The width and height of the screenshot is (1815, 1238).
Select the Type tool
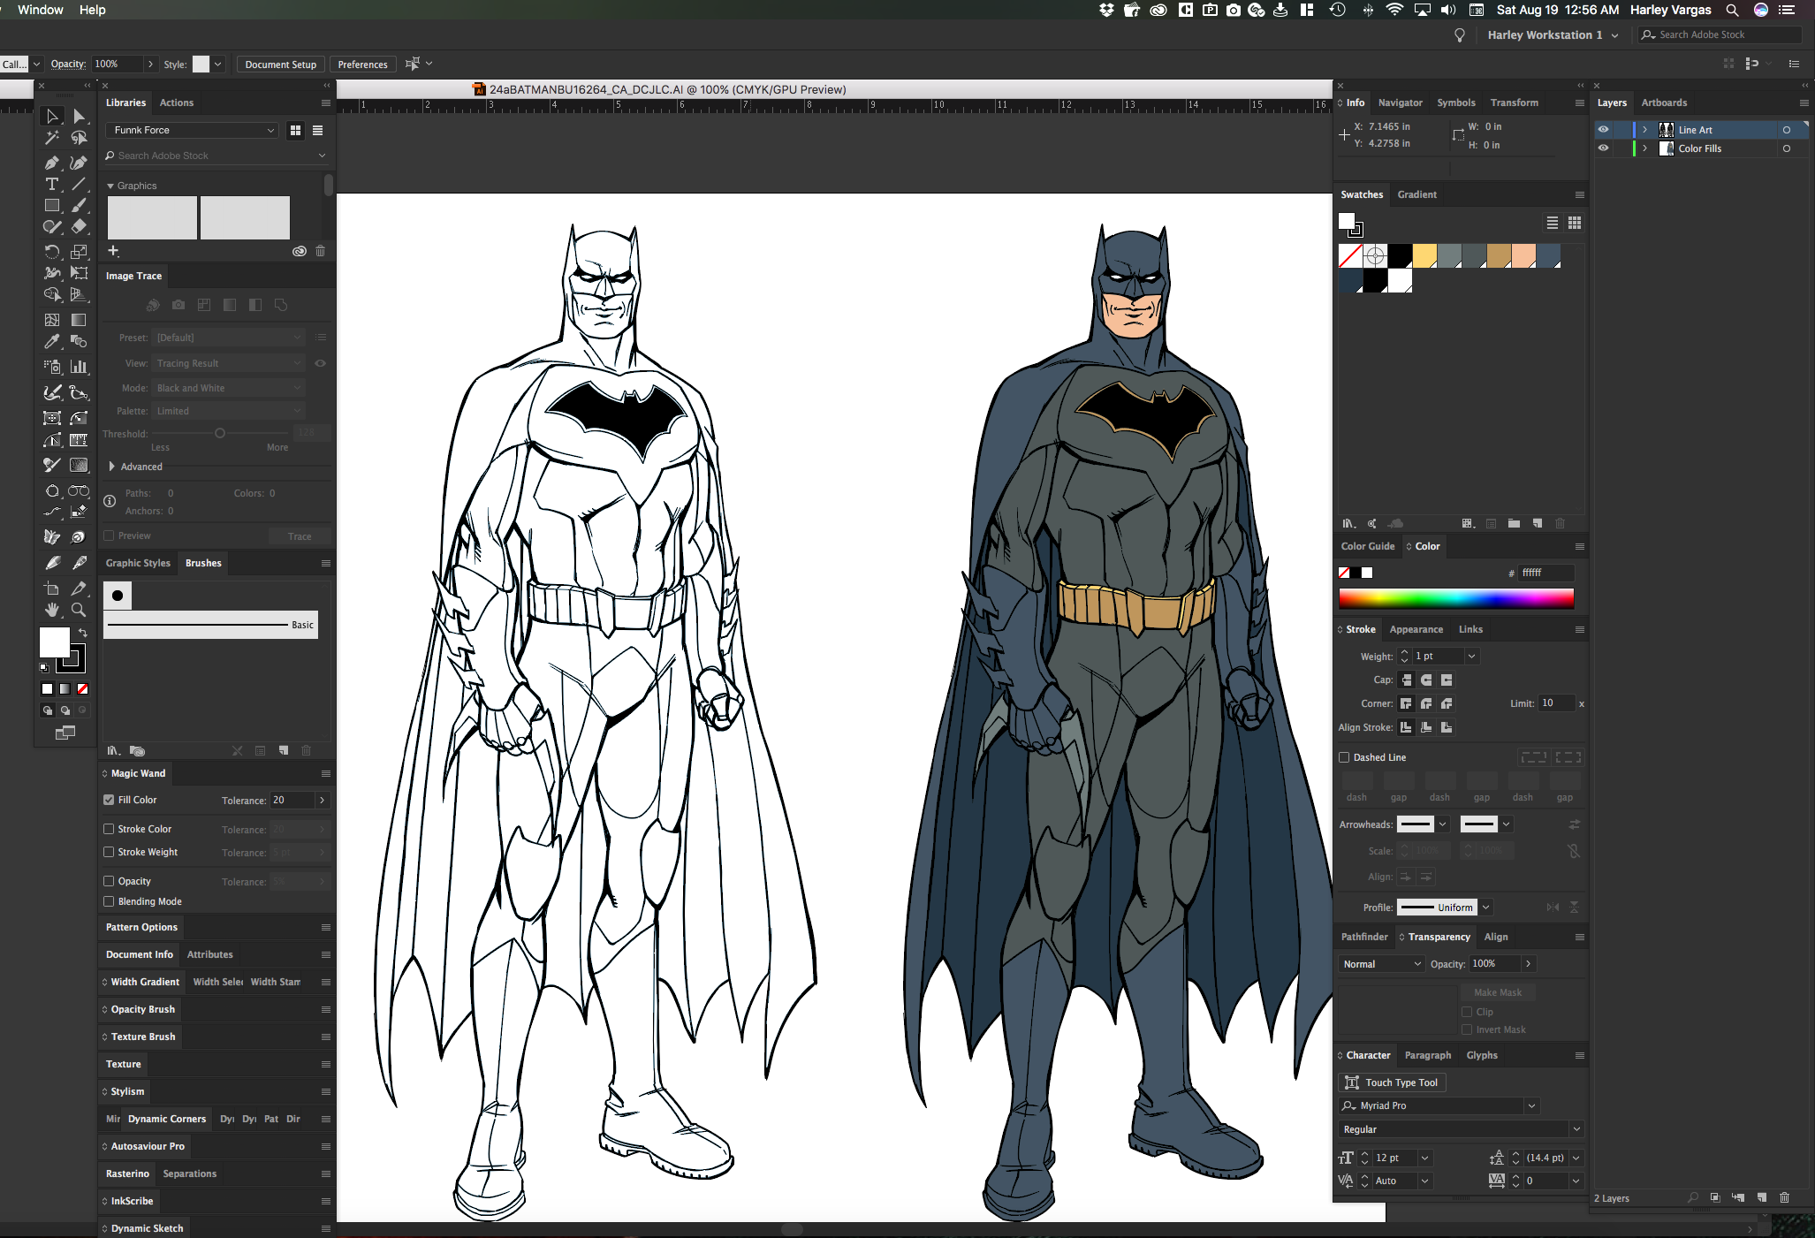coord(52,184)
